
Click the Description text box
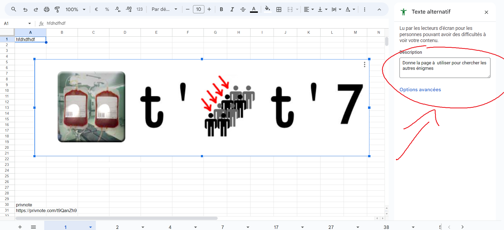445,68
